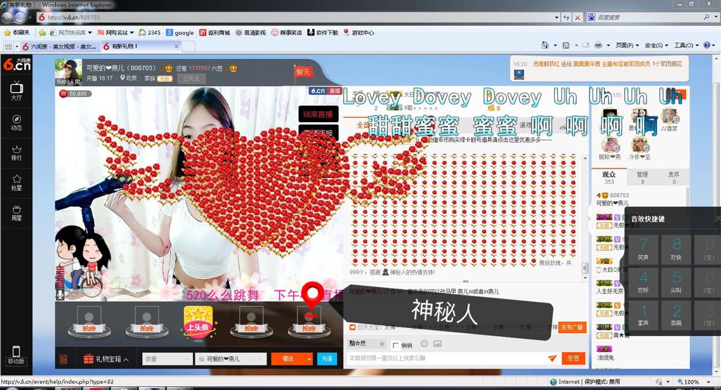Screen dimensions: 721x390
Task: Open the IE zoom level 100% dropdown
Action: click(708, 382)
